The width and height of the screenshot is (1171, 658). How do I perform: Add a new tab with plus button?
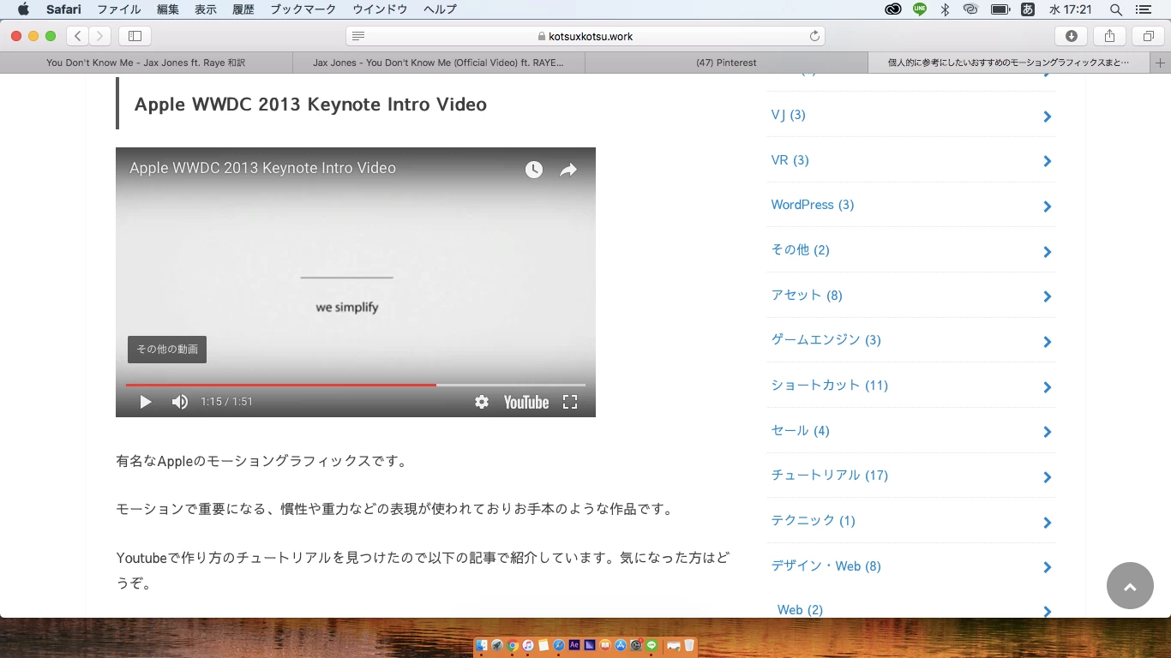tap(1161, 63)
